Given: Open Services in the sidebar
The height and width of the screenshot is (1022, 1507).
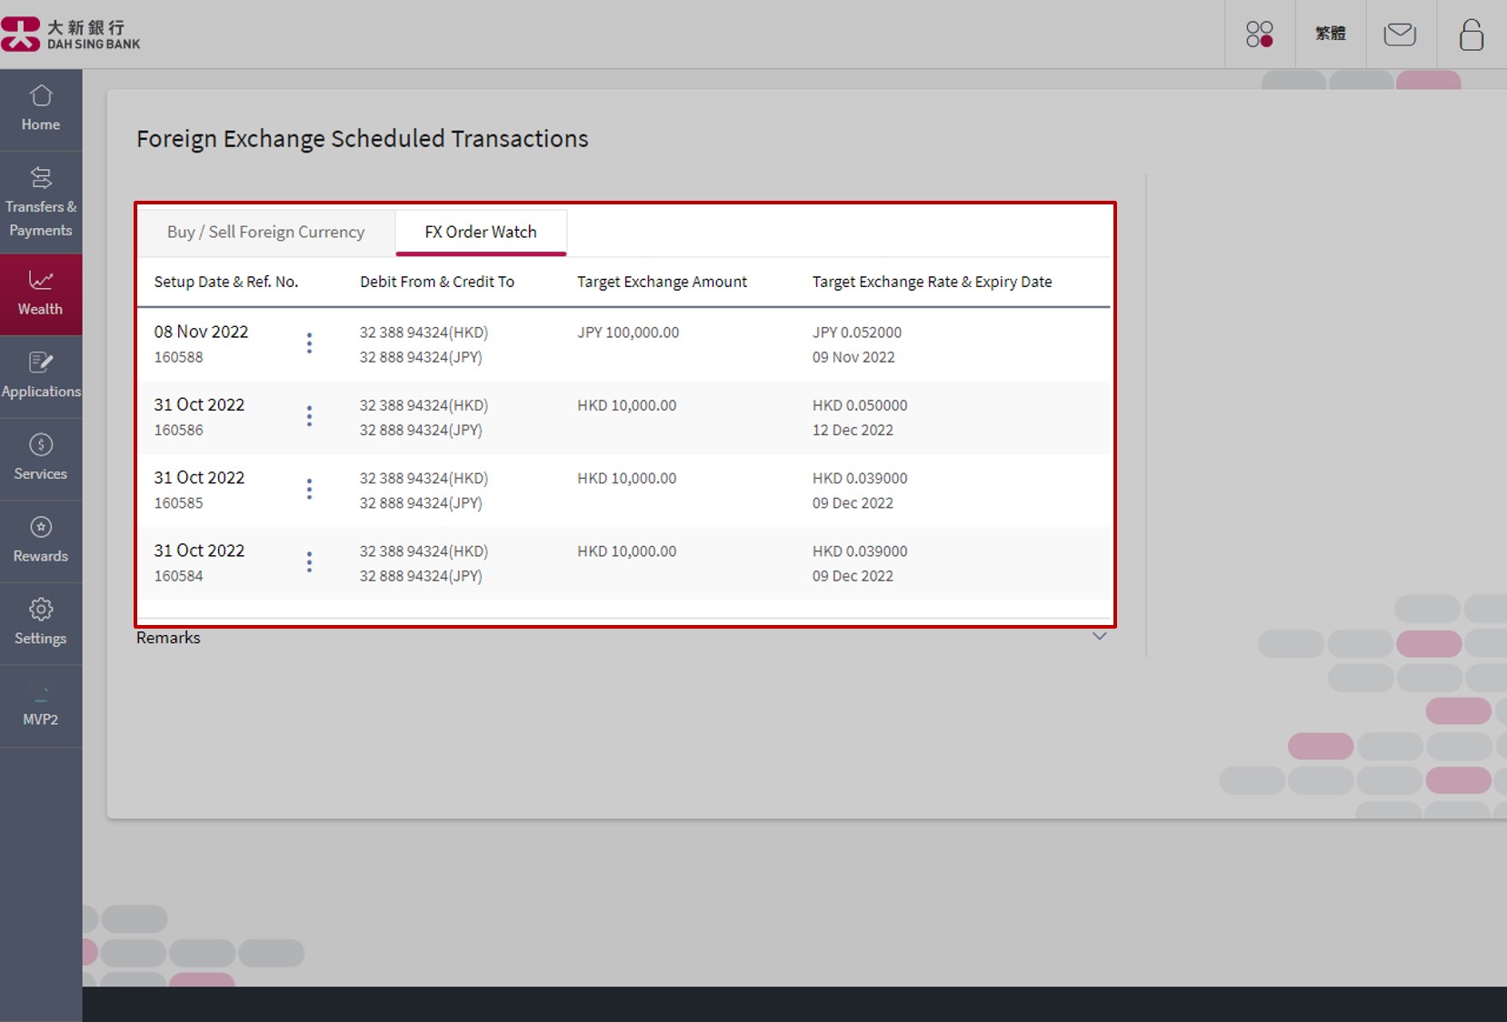Looking at the screenshot, I should 41,460.
